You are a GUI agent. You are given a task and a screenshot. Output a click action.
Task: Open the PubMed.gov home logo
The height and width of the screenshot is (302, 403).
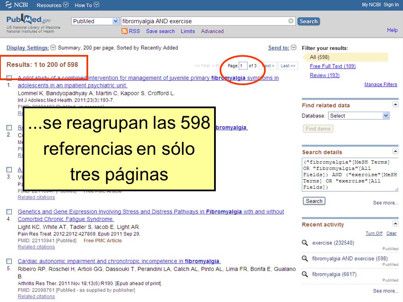coord(29,20)
